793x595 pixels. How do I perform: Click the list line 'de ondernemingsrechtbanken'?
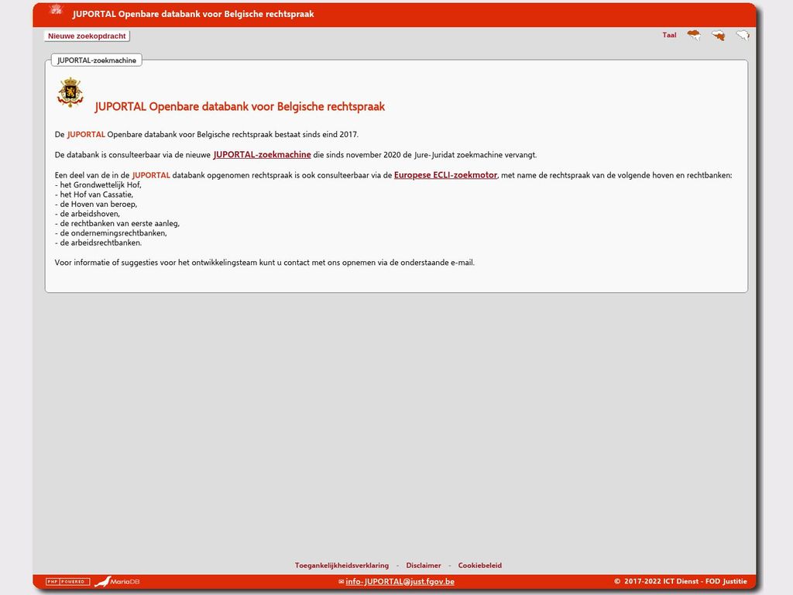point(111,233)
